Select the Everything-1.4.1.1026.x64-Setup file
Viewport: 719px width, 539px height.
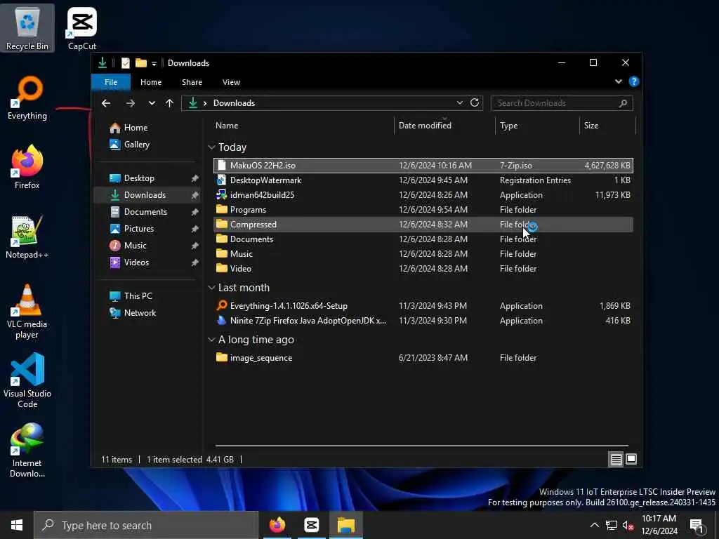pos(423,306)
